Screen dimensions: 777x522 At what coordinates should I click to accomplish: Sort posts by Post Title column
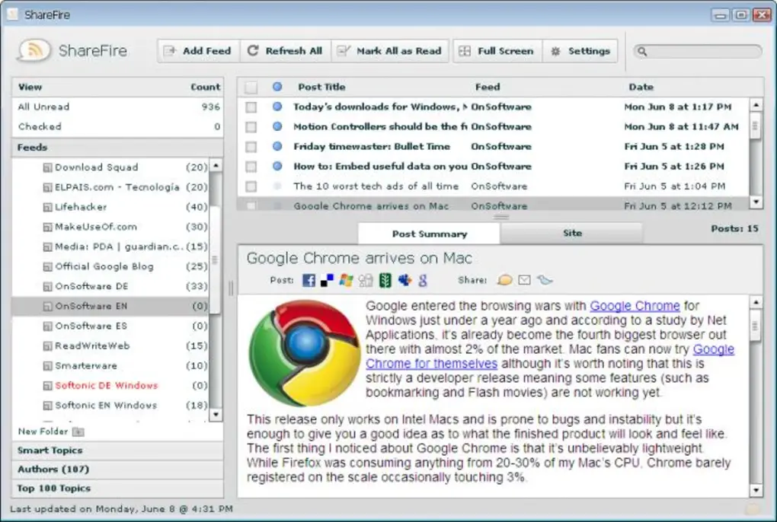(x=321, y=87)
